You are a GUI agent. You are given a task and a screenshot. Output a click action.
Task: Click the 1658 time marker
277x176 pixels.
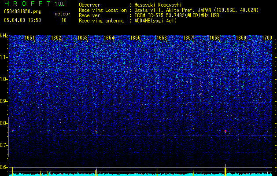point(214,38)
